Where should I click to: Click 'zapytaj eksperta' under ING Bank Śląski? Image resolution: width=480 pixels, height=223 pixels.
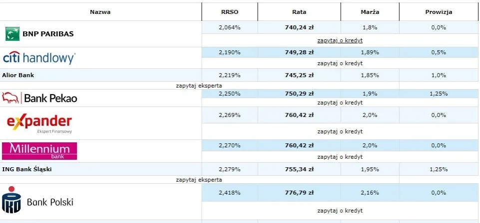[199, 180]
